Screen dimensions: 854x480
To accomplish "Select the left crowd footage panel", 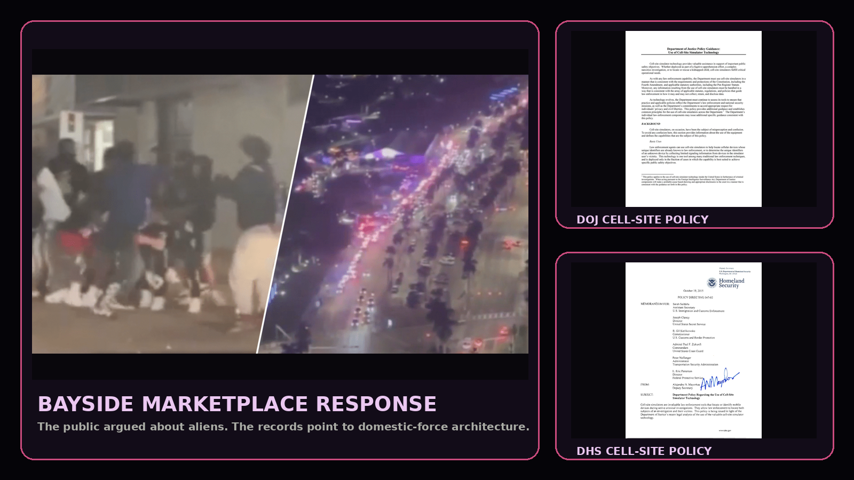I will point(149,213).
